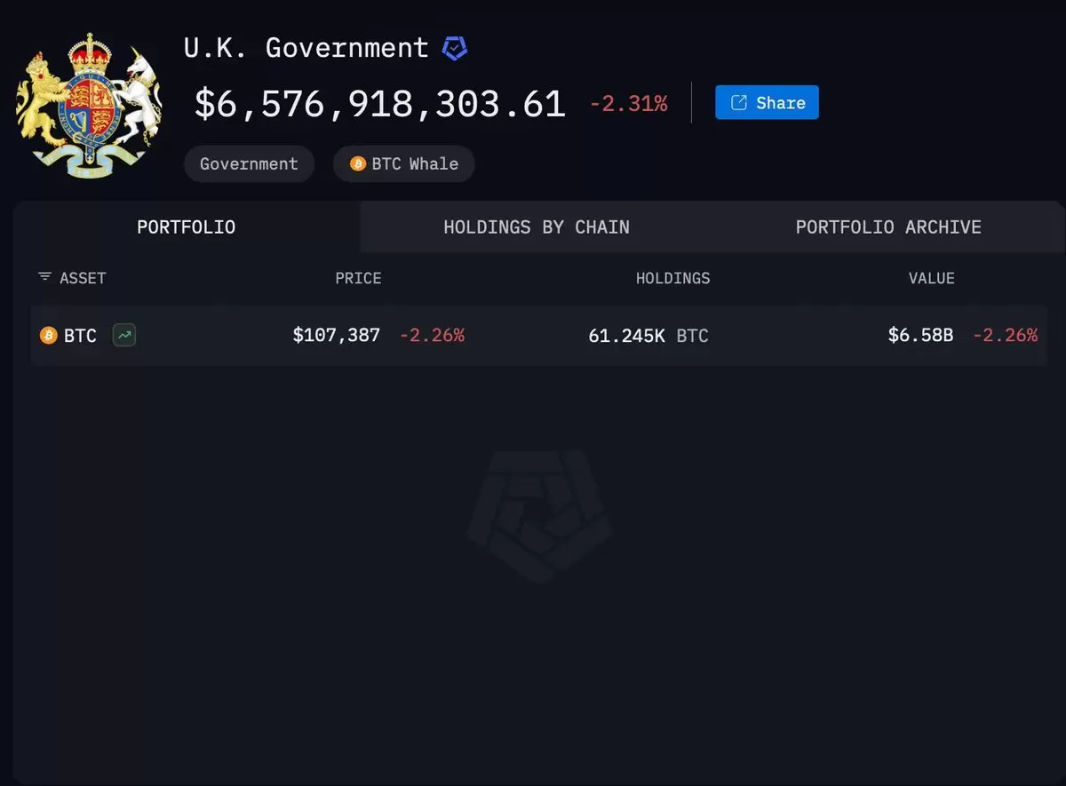Click the sort filter icon beside ASSET
The width and height of the screenshot is (1066, 786).
[44, 277]
